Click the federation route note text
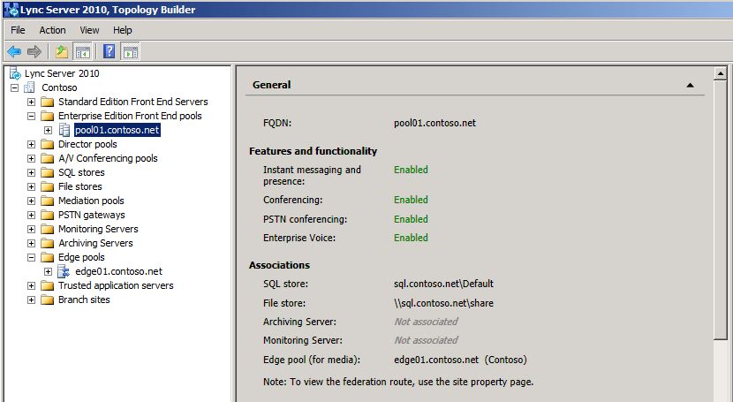 click(x=398, y=382)
